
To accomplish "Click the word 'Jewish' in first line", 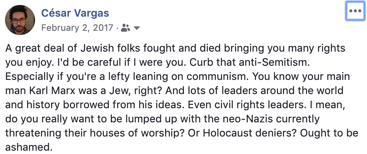I will [97, 48].
